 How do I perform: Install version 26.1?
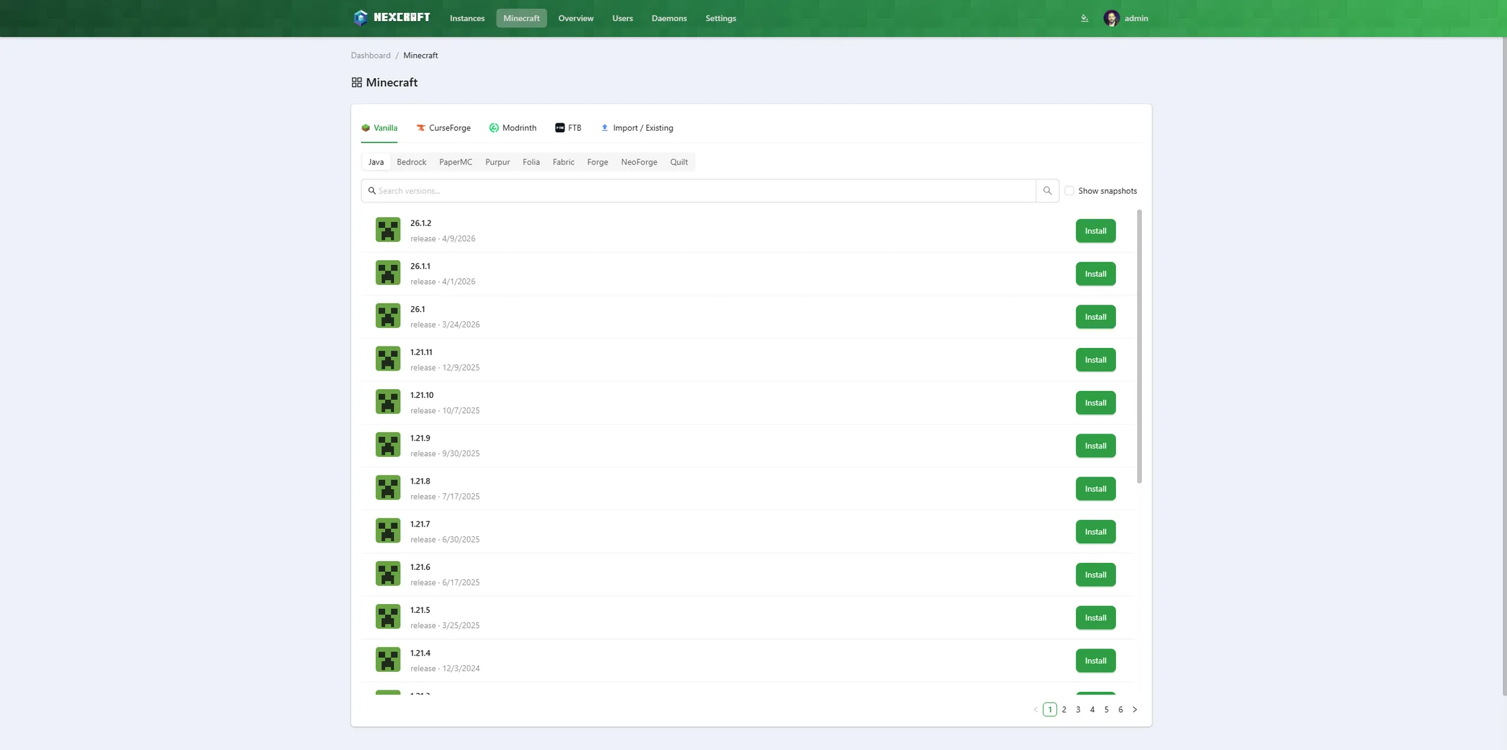coord(1095,317)
